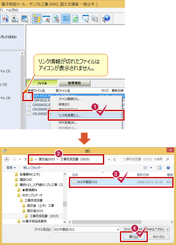Click the キャンセル button
The width and height of the screenshot is (176, 245).
pos(159,237)
